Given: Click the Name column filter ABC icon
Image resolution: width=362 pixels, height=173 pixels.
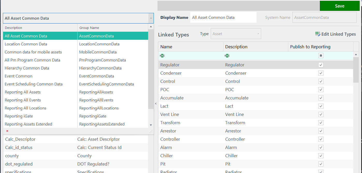Looking at the screenshot, I should tap(162, 56).
